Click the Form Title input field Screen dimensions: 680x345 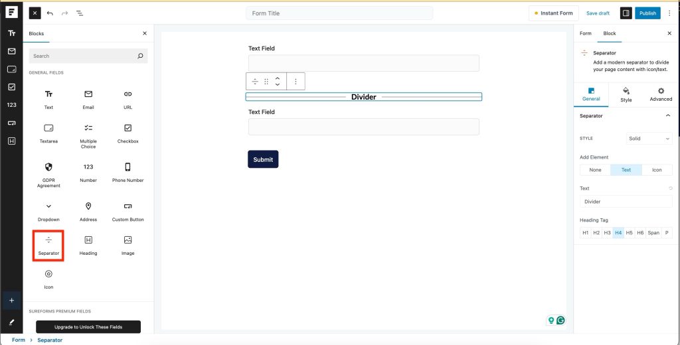click(339, 13)
